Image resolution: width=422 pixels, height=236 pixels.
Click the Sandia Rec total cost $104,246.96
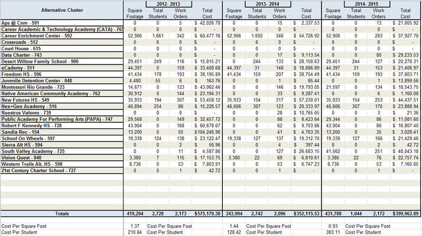[207, 132]
